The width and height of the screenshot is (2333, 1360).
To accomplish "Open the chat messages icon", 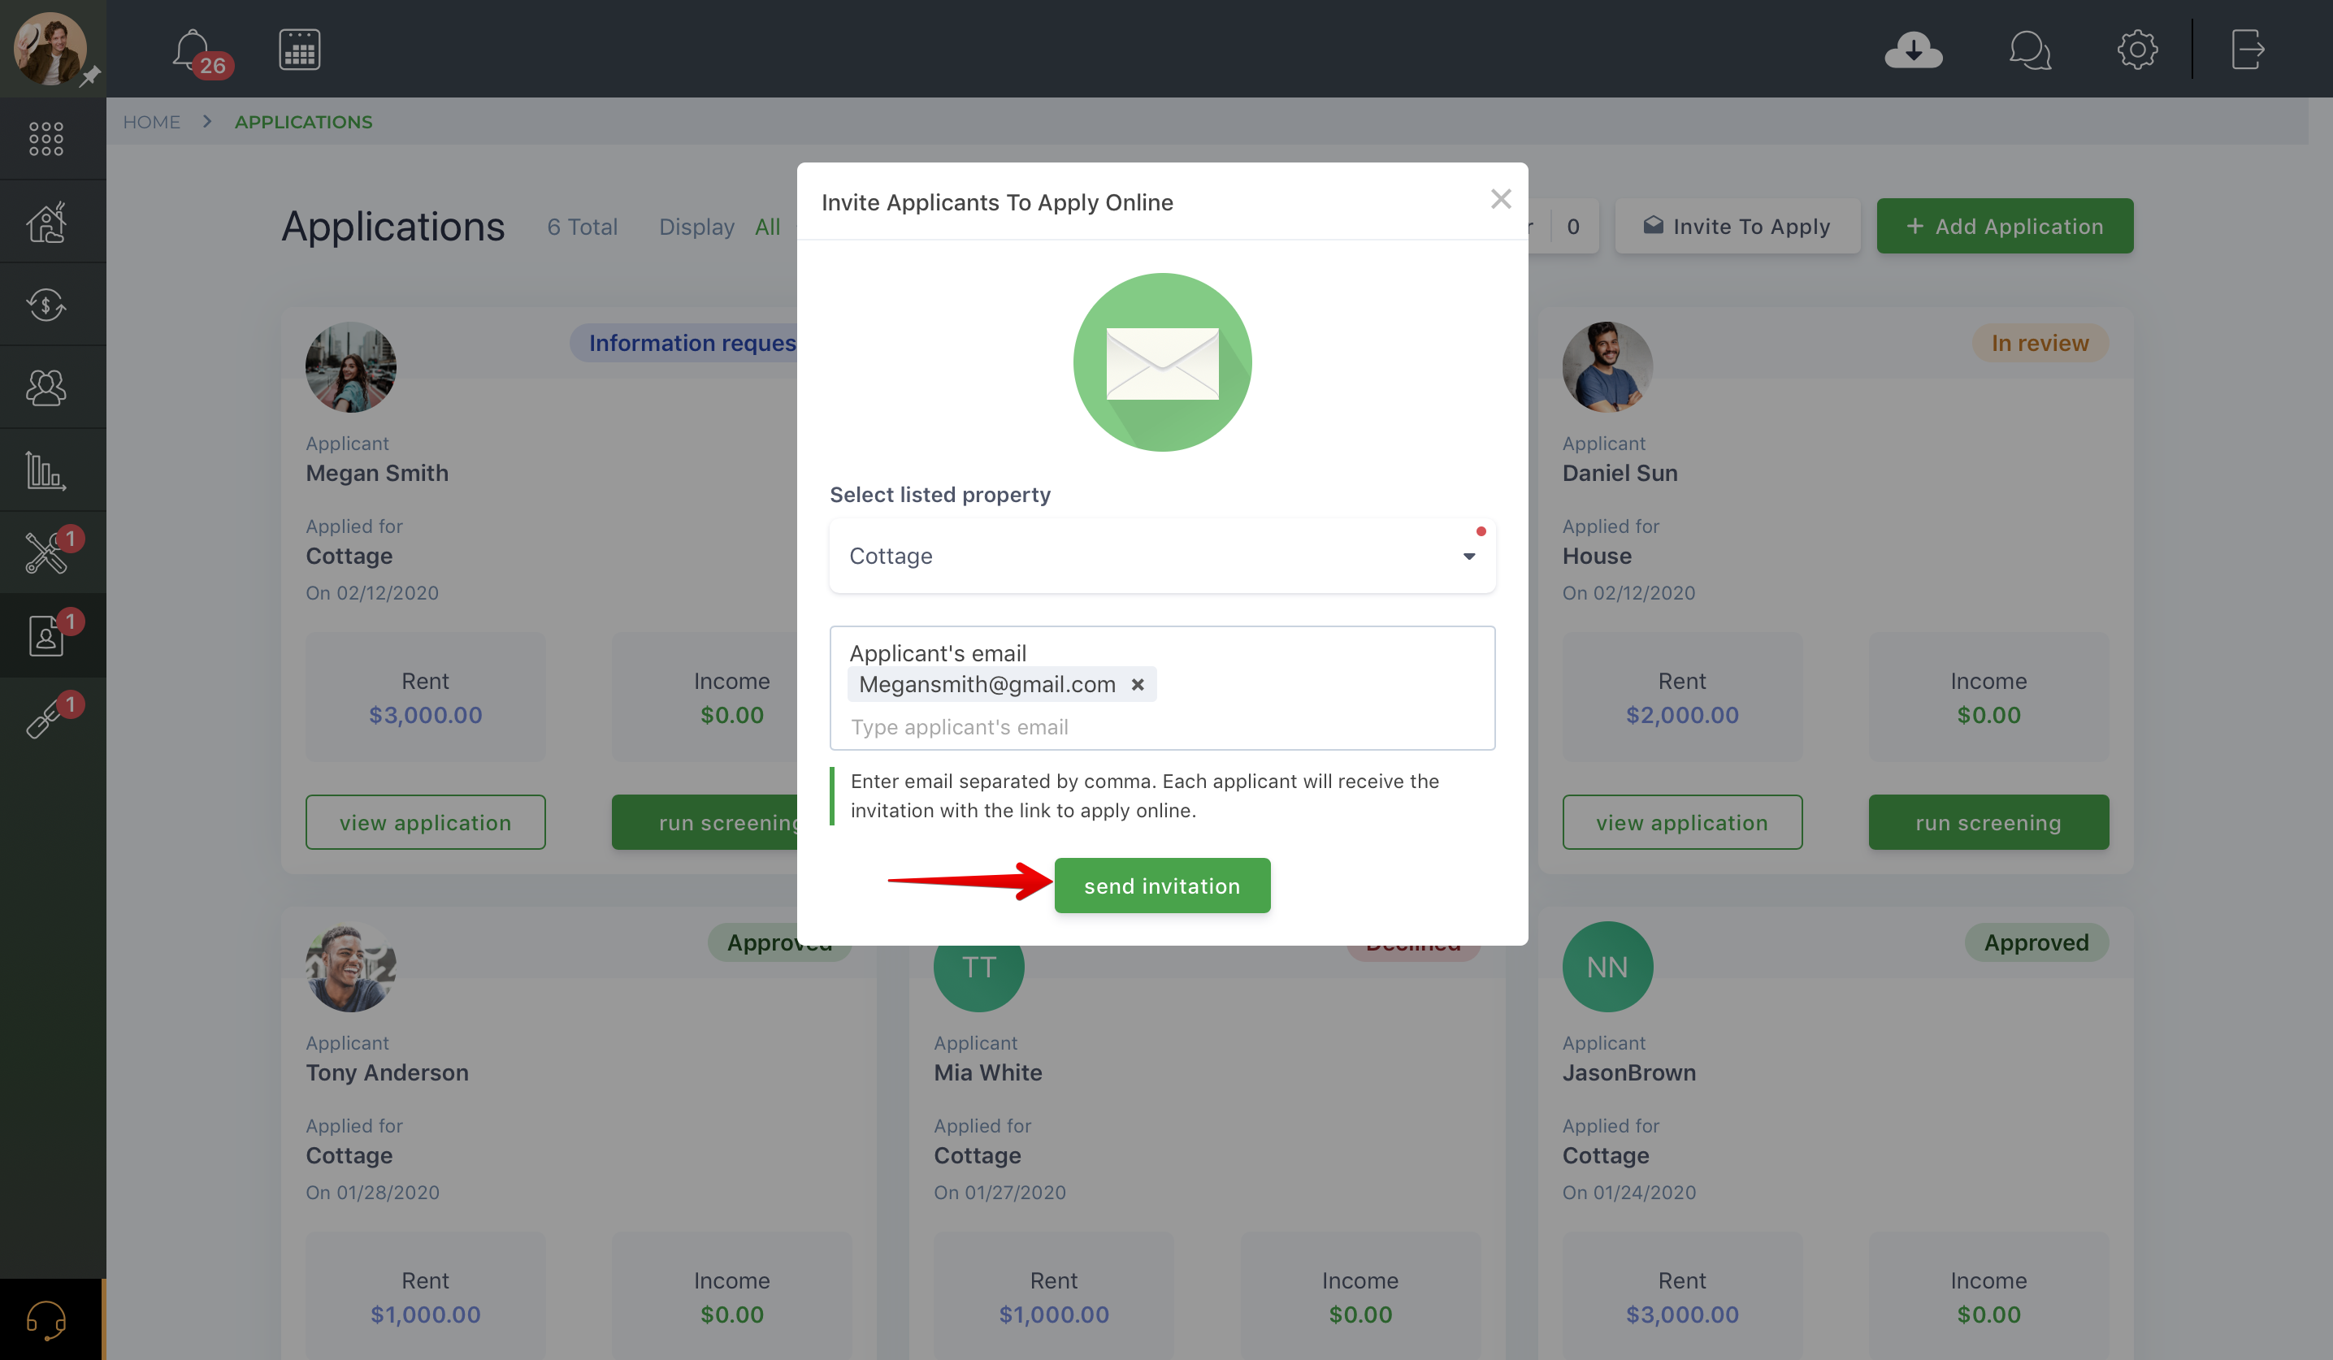I will pyautogui.click(x=2029, y=49).
